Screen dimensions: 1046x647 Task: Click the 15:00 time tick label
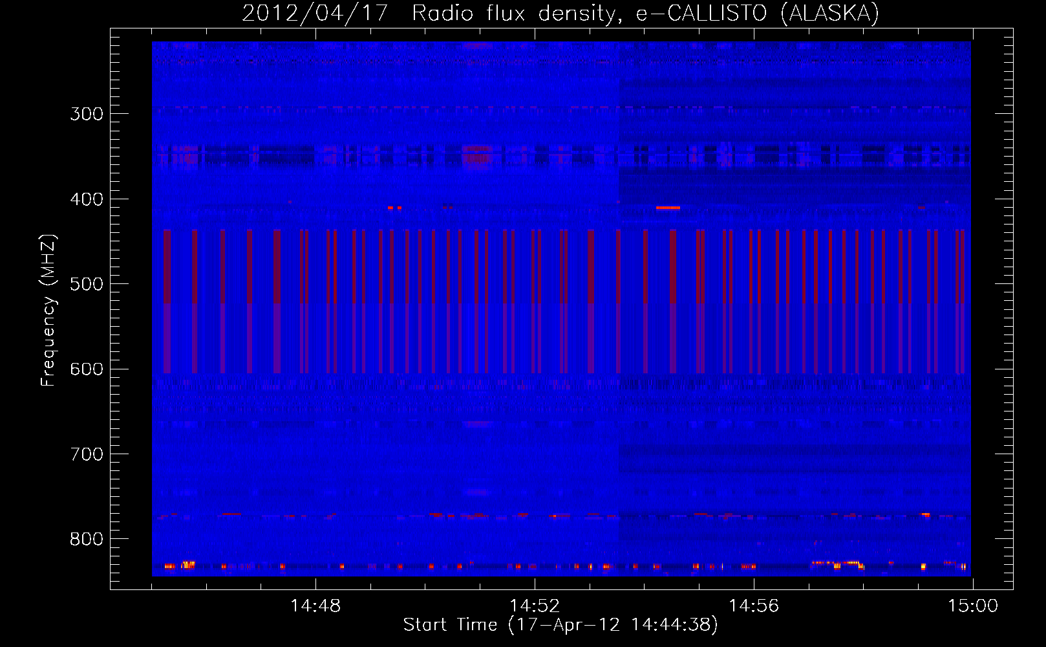pos(973,606)
